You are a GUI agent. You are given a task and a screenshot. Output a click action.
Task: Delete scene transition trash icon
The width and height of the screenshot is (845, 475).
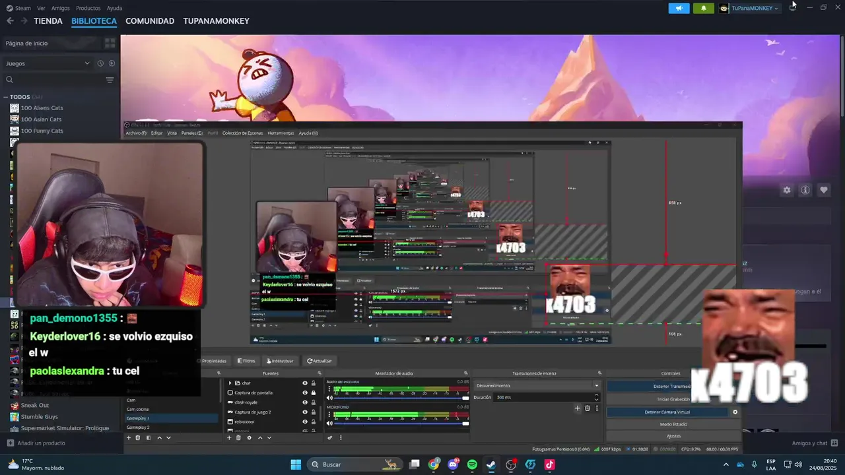[587, 408]
